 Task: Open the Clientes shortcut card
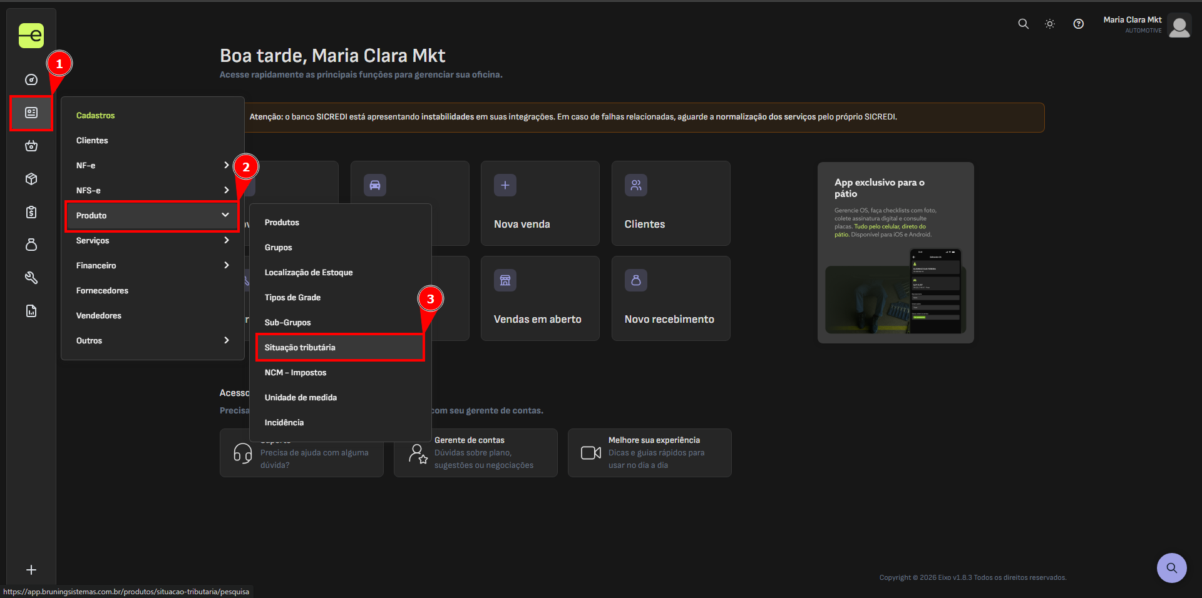click(671, 203)
